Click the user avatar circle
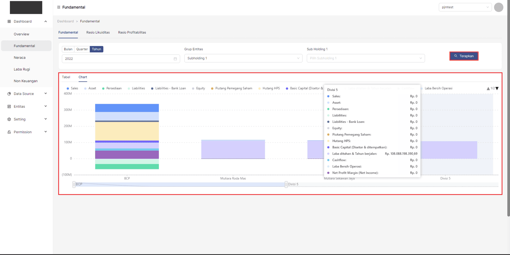 (x=498, y=7)
